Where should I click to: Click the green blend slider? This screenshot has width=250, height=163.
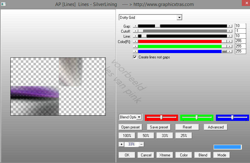pos(197,117)
